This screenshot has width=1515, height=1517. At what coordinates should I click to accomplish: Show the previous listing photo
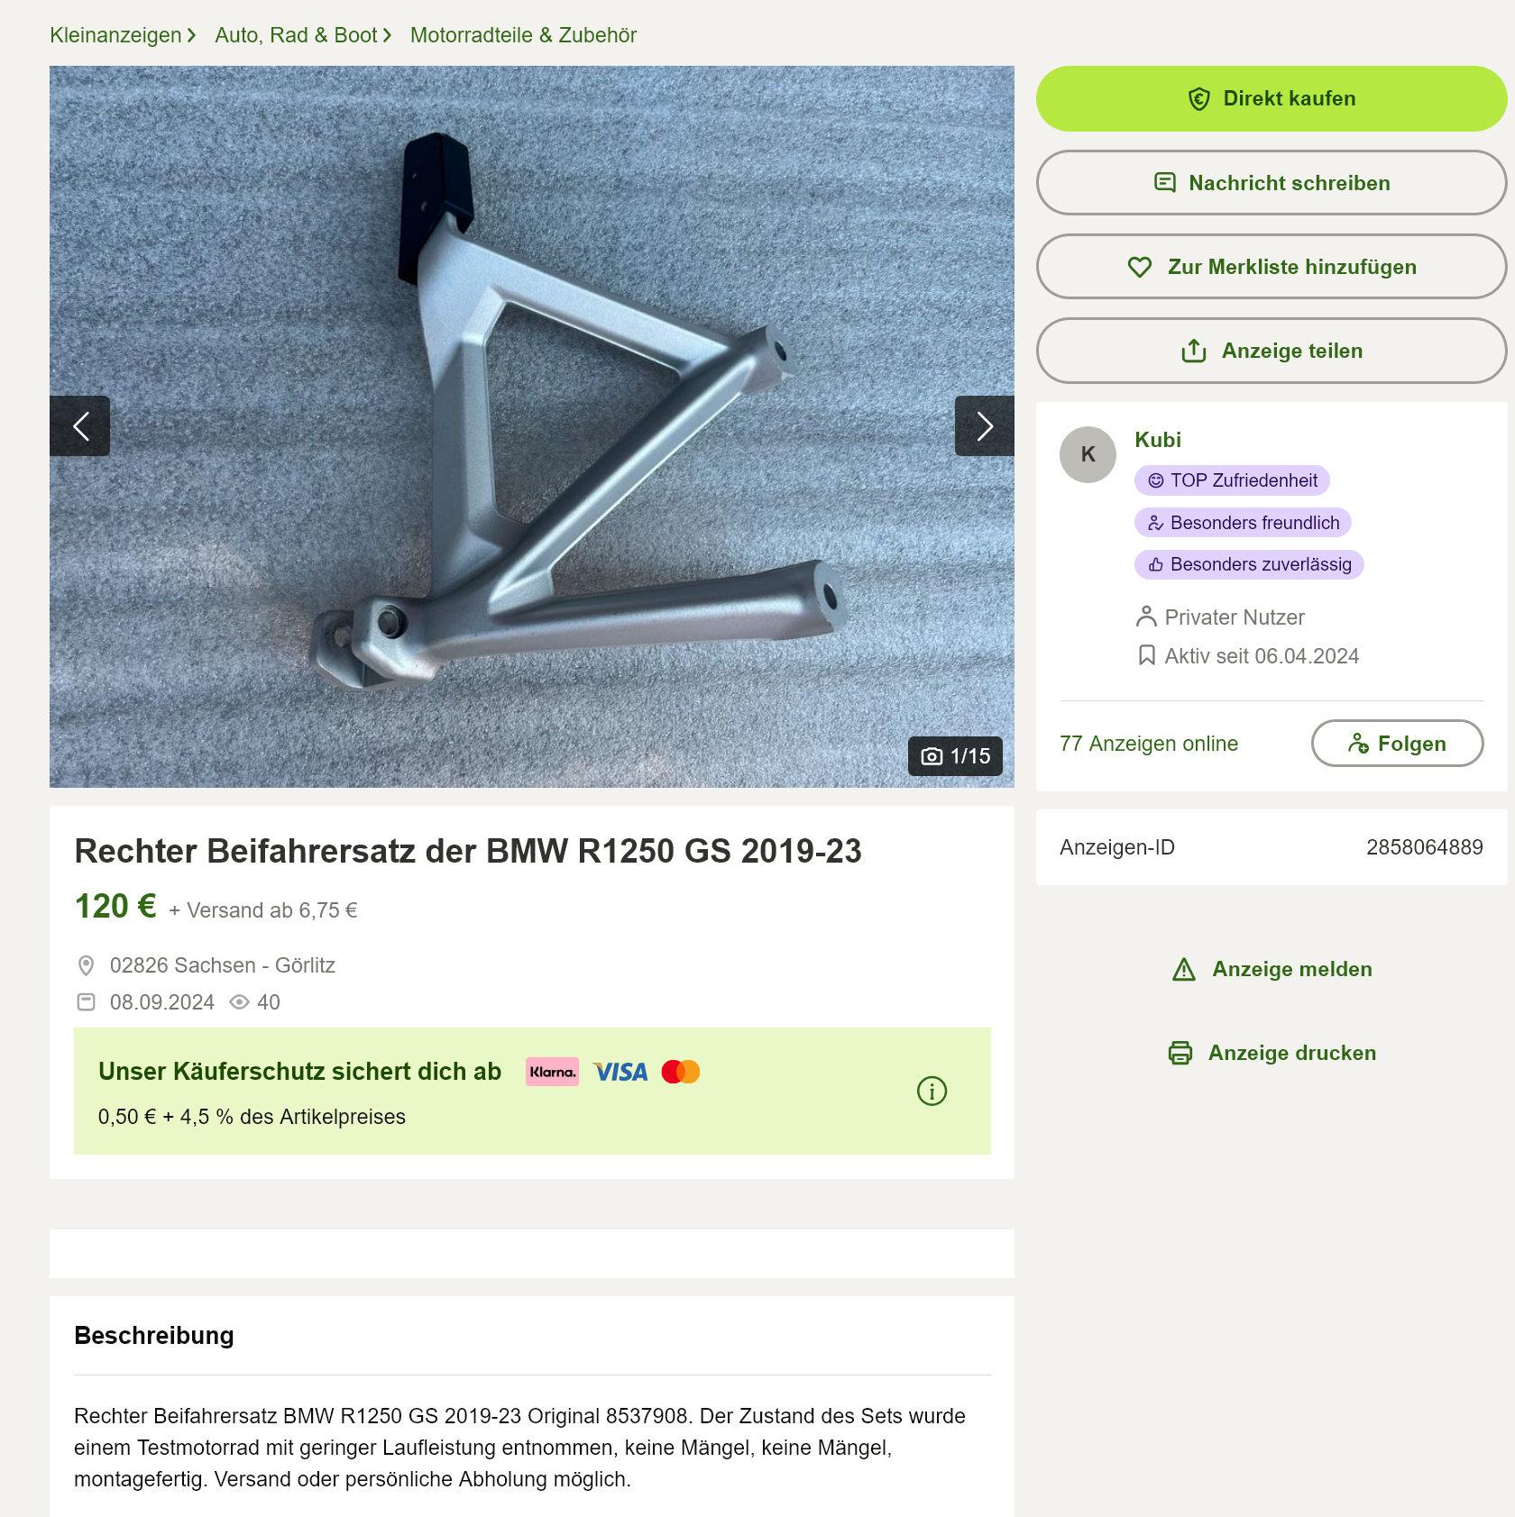79,425
